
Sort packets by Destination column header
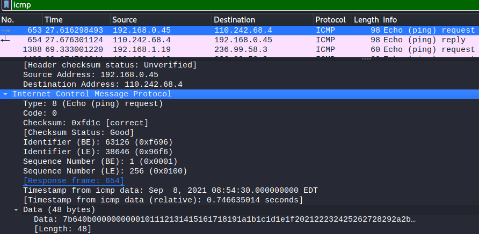tap(263, 20)
